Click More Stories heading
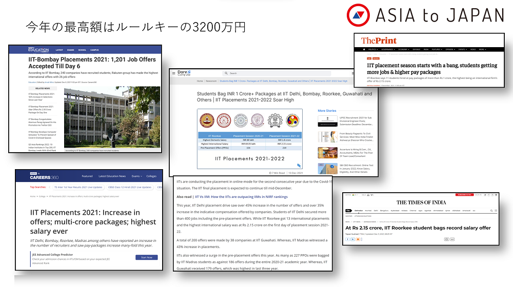The image size is (513, 287). pos(327,111)
